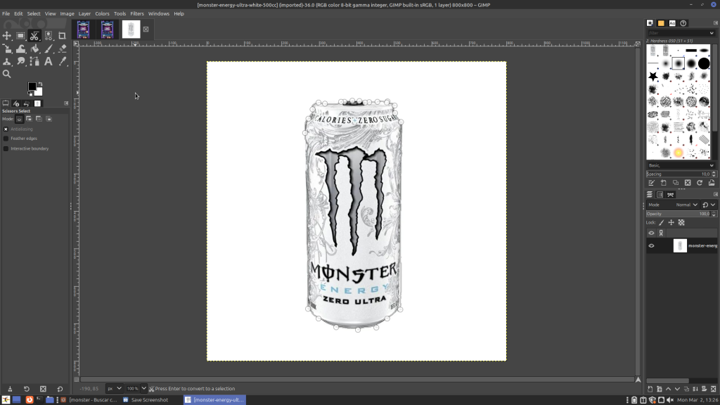Hide the monster-energy layer via eye icon
Screen dimensions: 720x405
[x=651, y=245]
